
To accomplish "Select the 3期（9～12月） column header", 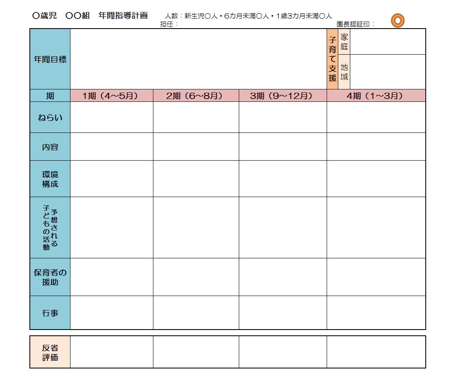I will (283, 96).
